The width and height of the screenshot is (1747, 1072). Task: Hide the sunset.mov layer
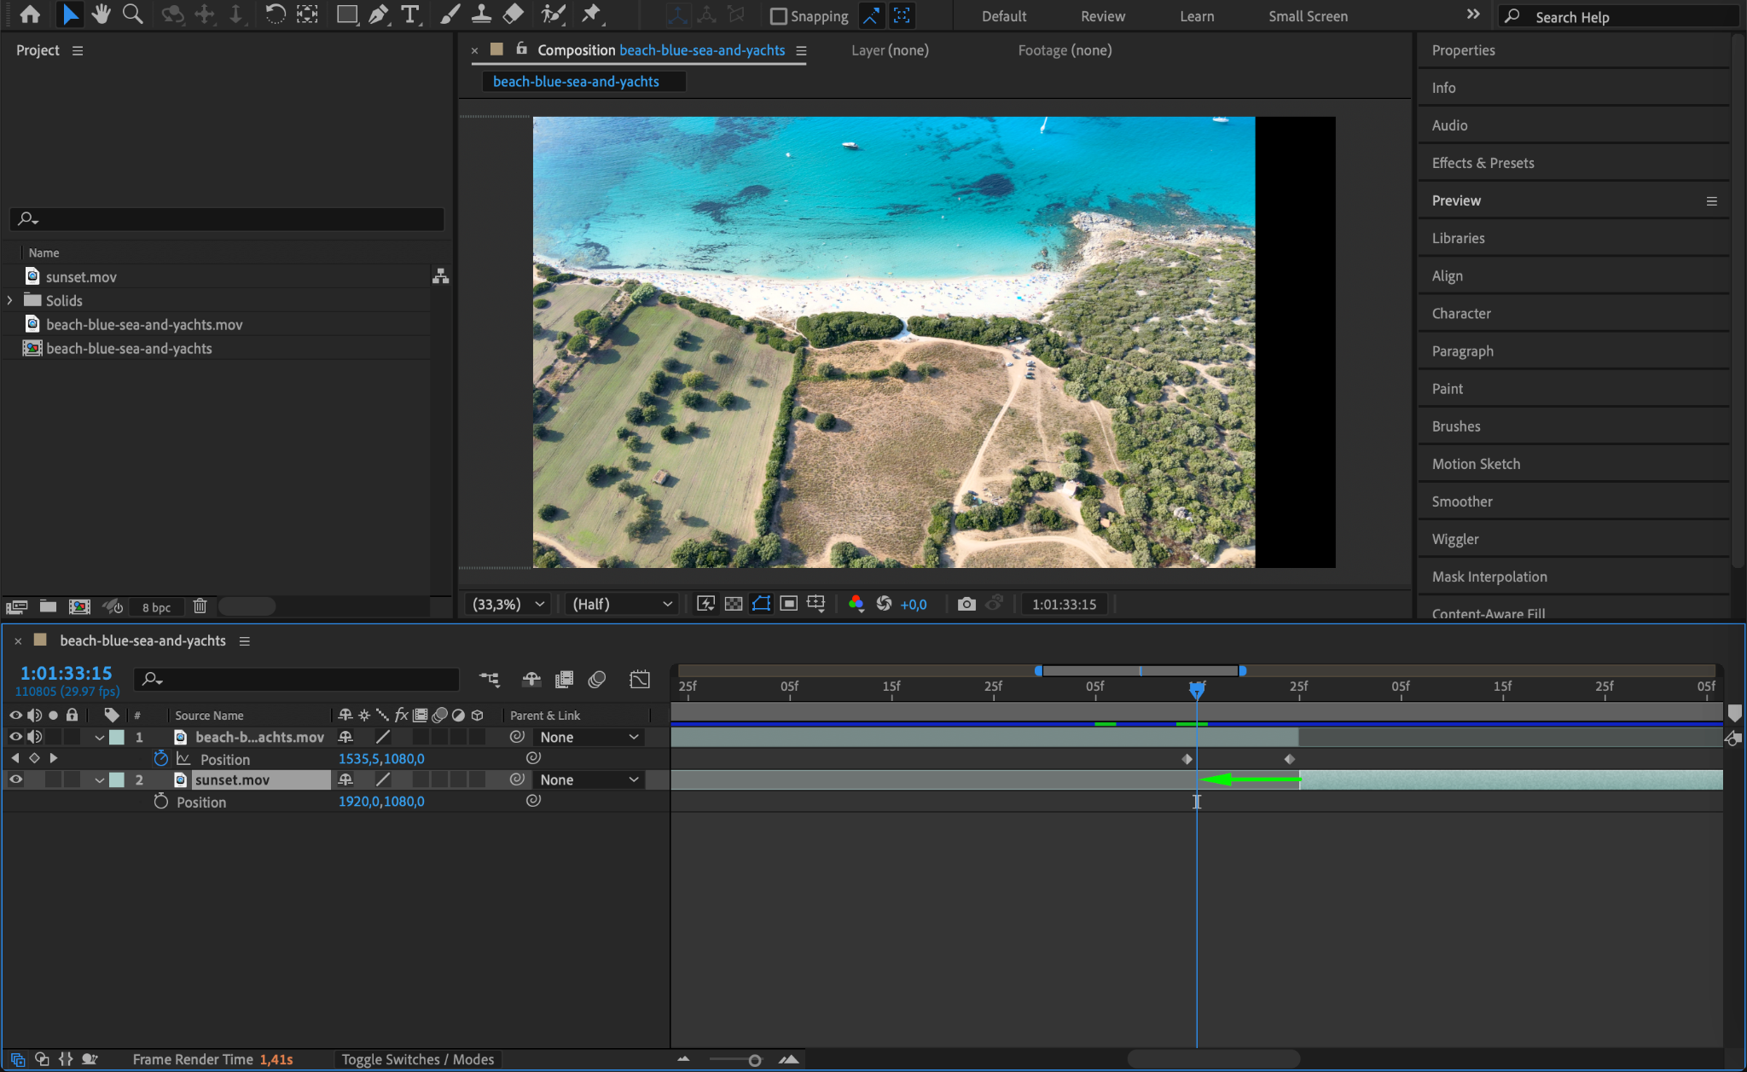pos(15,779)
